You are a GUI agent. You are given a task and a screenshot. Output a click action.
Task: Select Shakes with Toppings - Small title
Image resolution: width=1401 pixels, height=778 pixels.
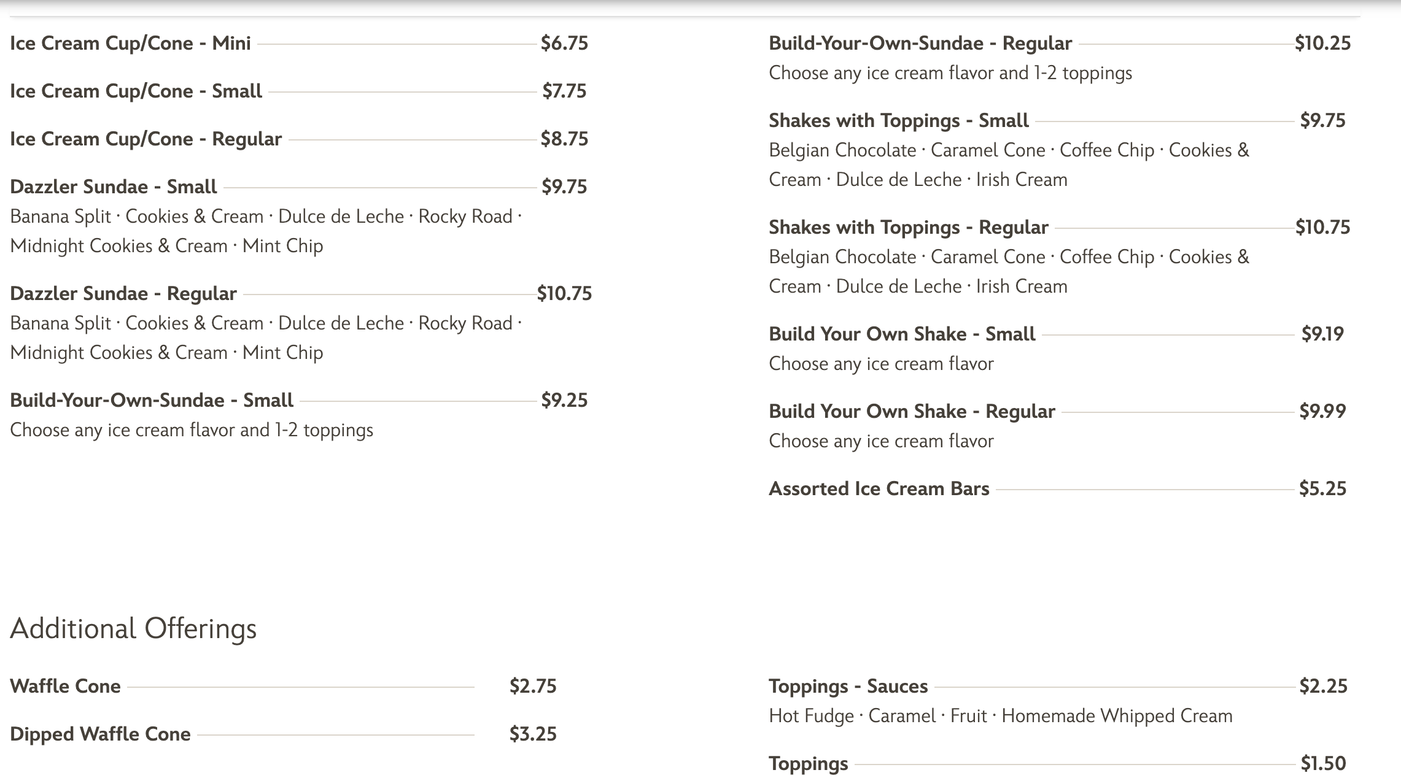point(898,121)
